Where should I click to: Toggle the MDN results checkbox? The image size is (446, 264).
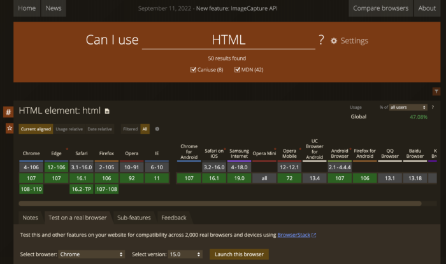point(238,69)
